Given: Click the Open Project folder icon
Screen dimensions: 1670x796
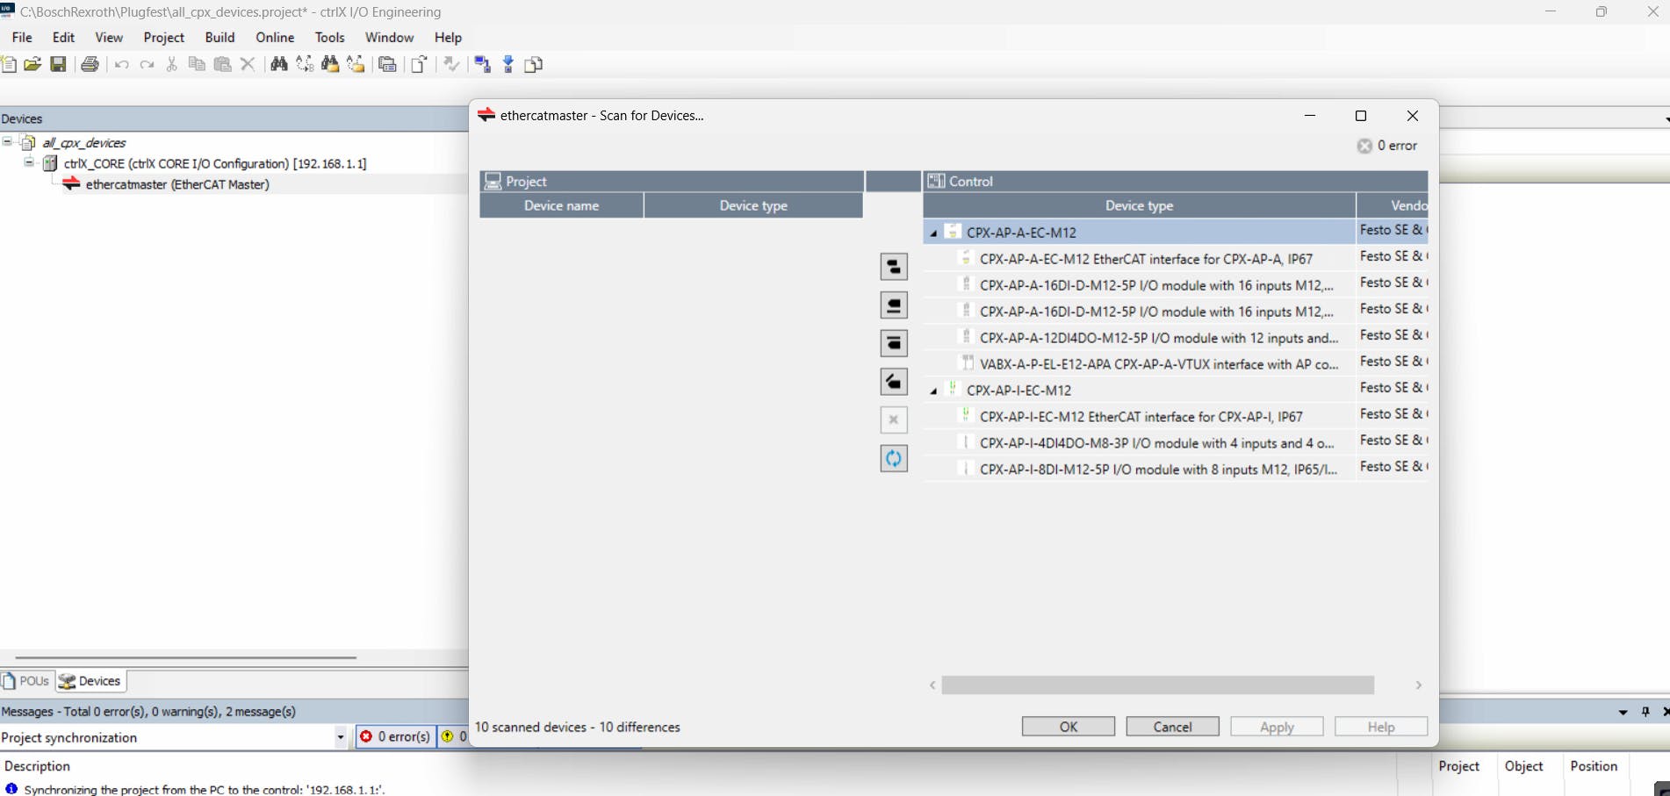Looking at the screenshot, I should (32, 64).
